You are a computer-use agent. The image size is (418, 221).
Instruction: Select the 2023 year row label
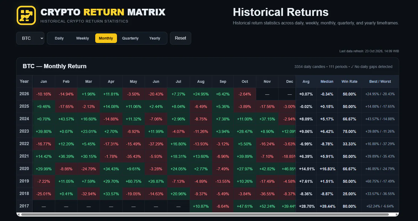24,131
